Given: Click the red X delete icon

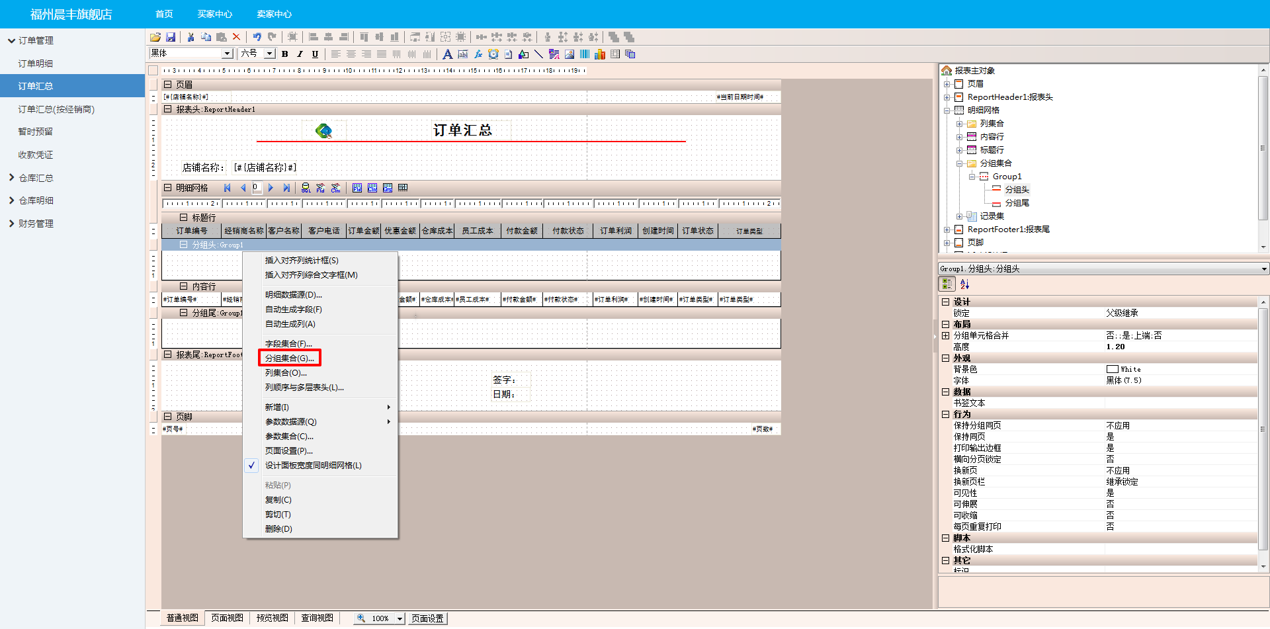Looking at the screenshot, I should click(236, 37).
